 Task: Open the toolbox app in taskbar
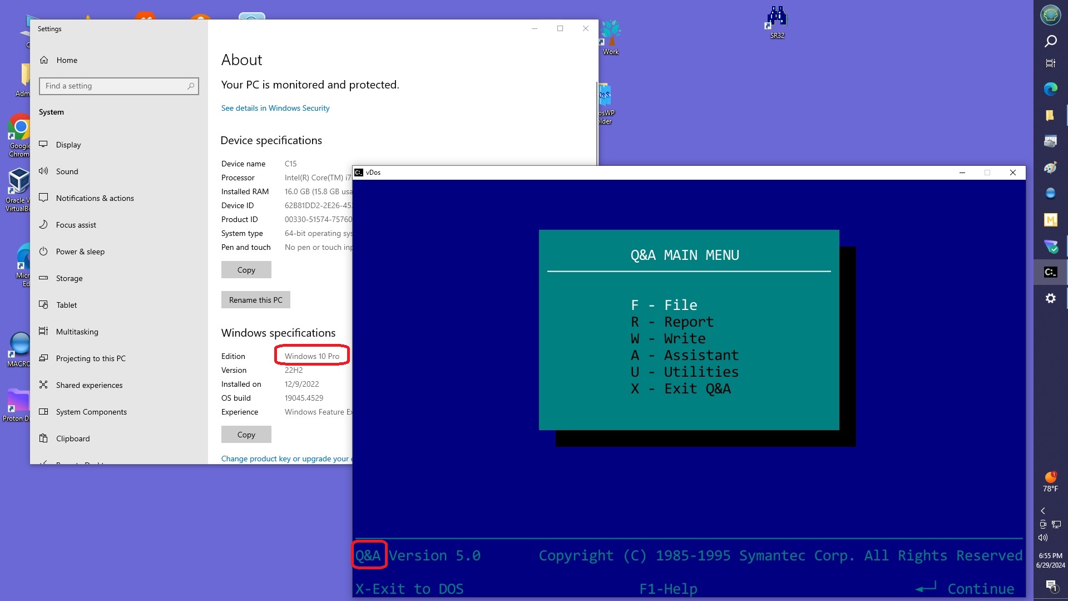point(1050,141)
